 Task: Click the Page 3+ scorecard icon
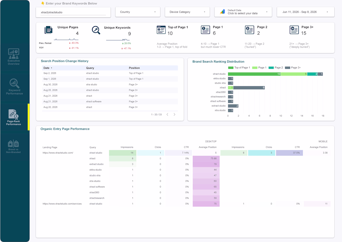(x=294, y=30)
